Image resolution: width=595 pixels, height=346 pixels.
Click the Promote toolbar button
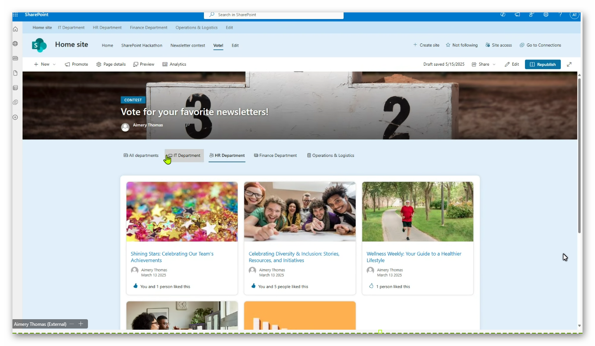[x=76, y=64]
